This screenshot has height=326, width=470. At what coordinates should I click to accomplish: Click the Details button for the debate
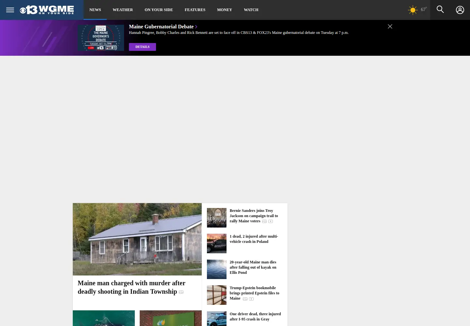click(142, 47)
